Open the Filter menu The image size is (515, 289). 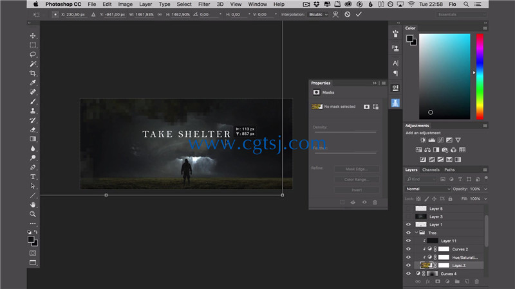204,4
